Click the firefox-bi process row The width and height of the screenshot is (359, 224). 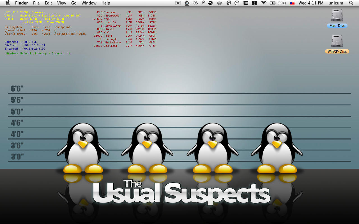pos(126,16)
